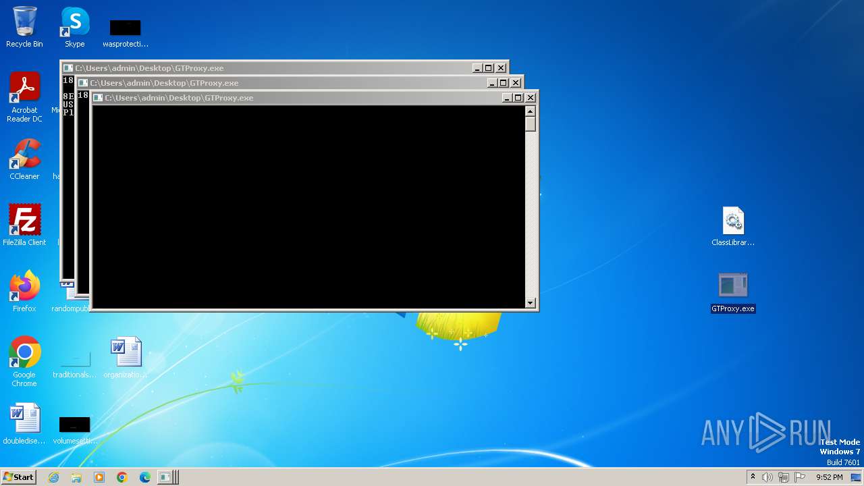Select the Google Chrome desktop shortcut
864x486 pixels.
click(24, 362)
